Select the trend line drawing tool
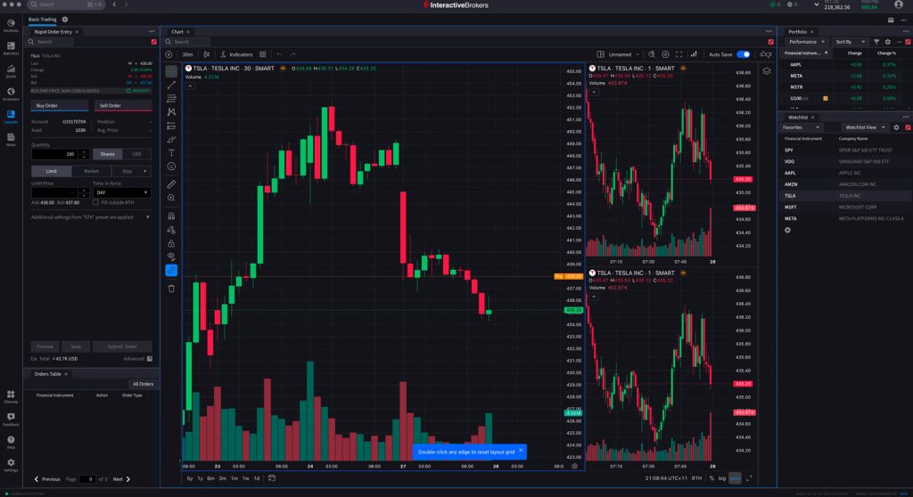The height and width of the screenshot is (497, 913). [171, 85]
